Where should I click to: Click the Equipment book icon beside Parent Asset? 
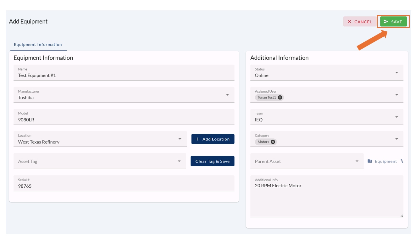(x=370, y=161)
